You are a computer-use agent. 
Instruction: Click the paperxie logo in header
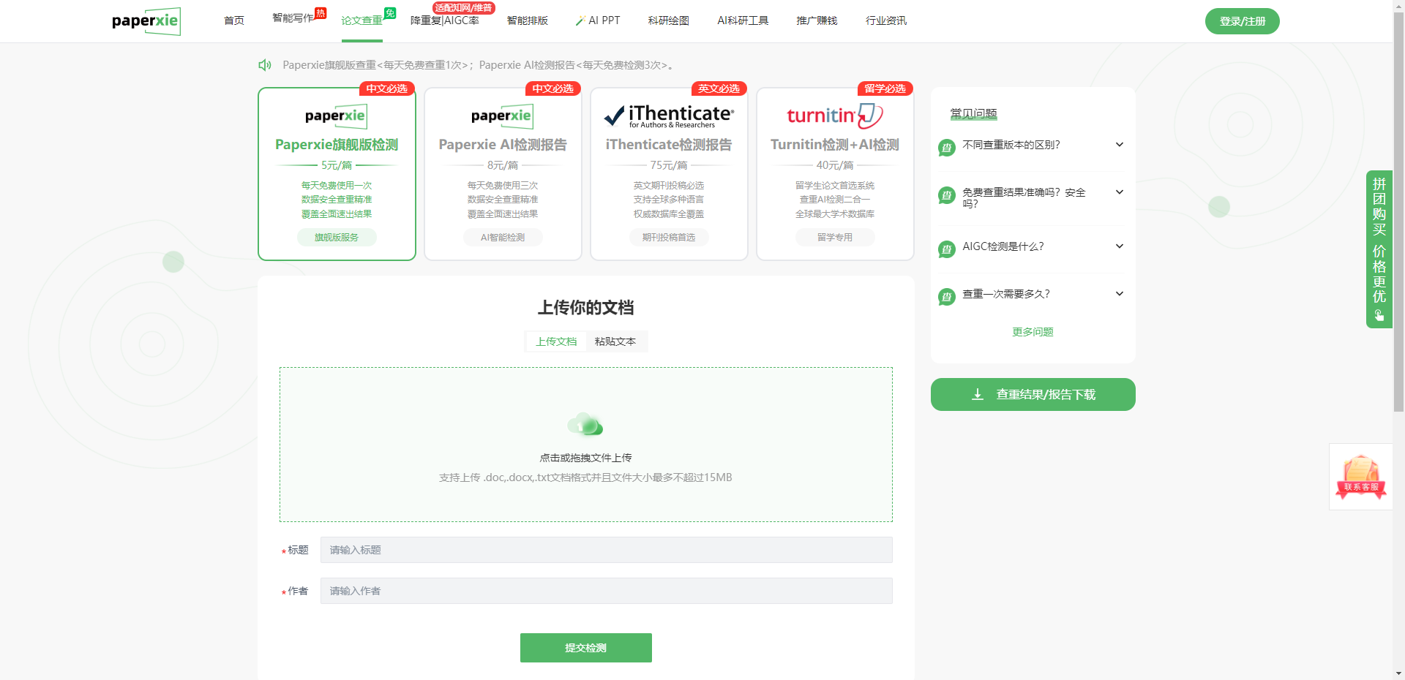click(x=146, y=21)
